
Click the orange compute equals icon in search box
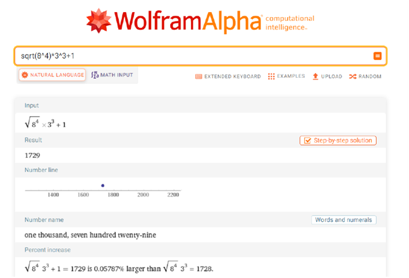tap(377, 56)
